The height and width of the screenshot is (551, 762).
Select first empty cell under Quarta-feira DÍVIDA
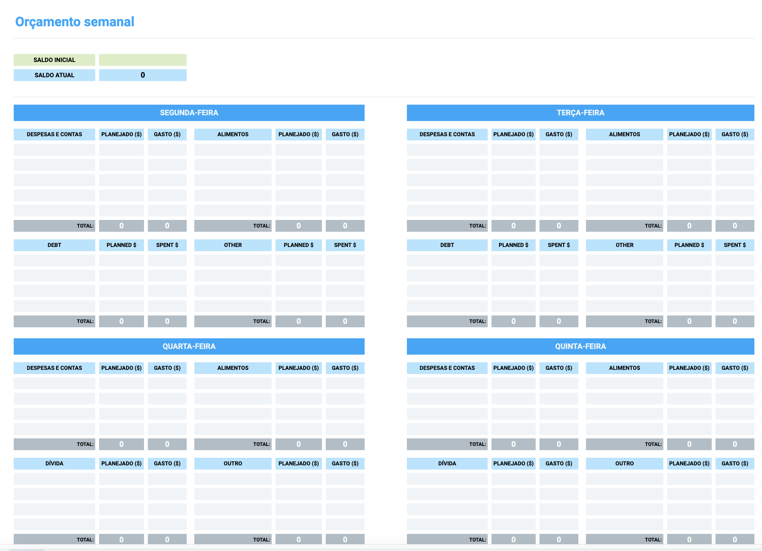(54, 479)
